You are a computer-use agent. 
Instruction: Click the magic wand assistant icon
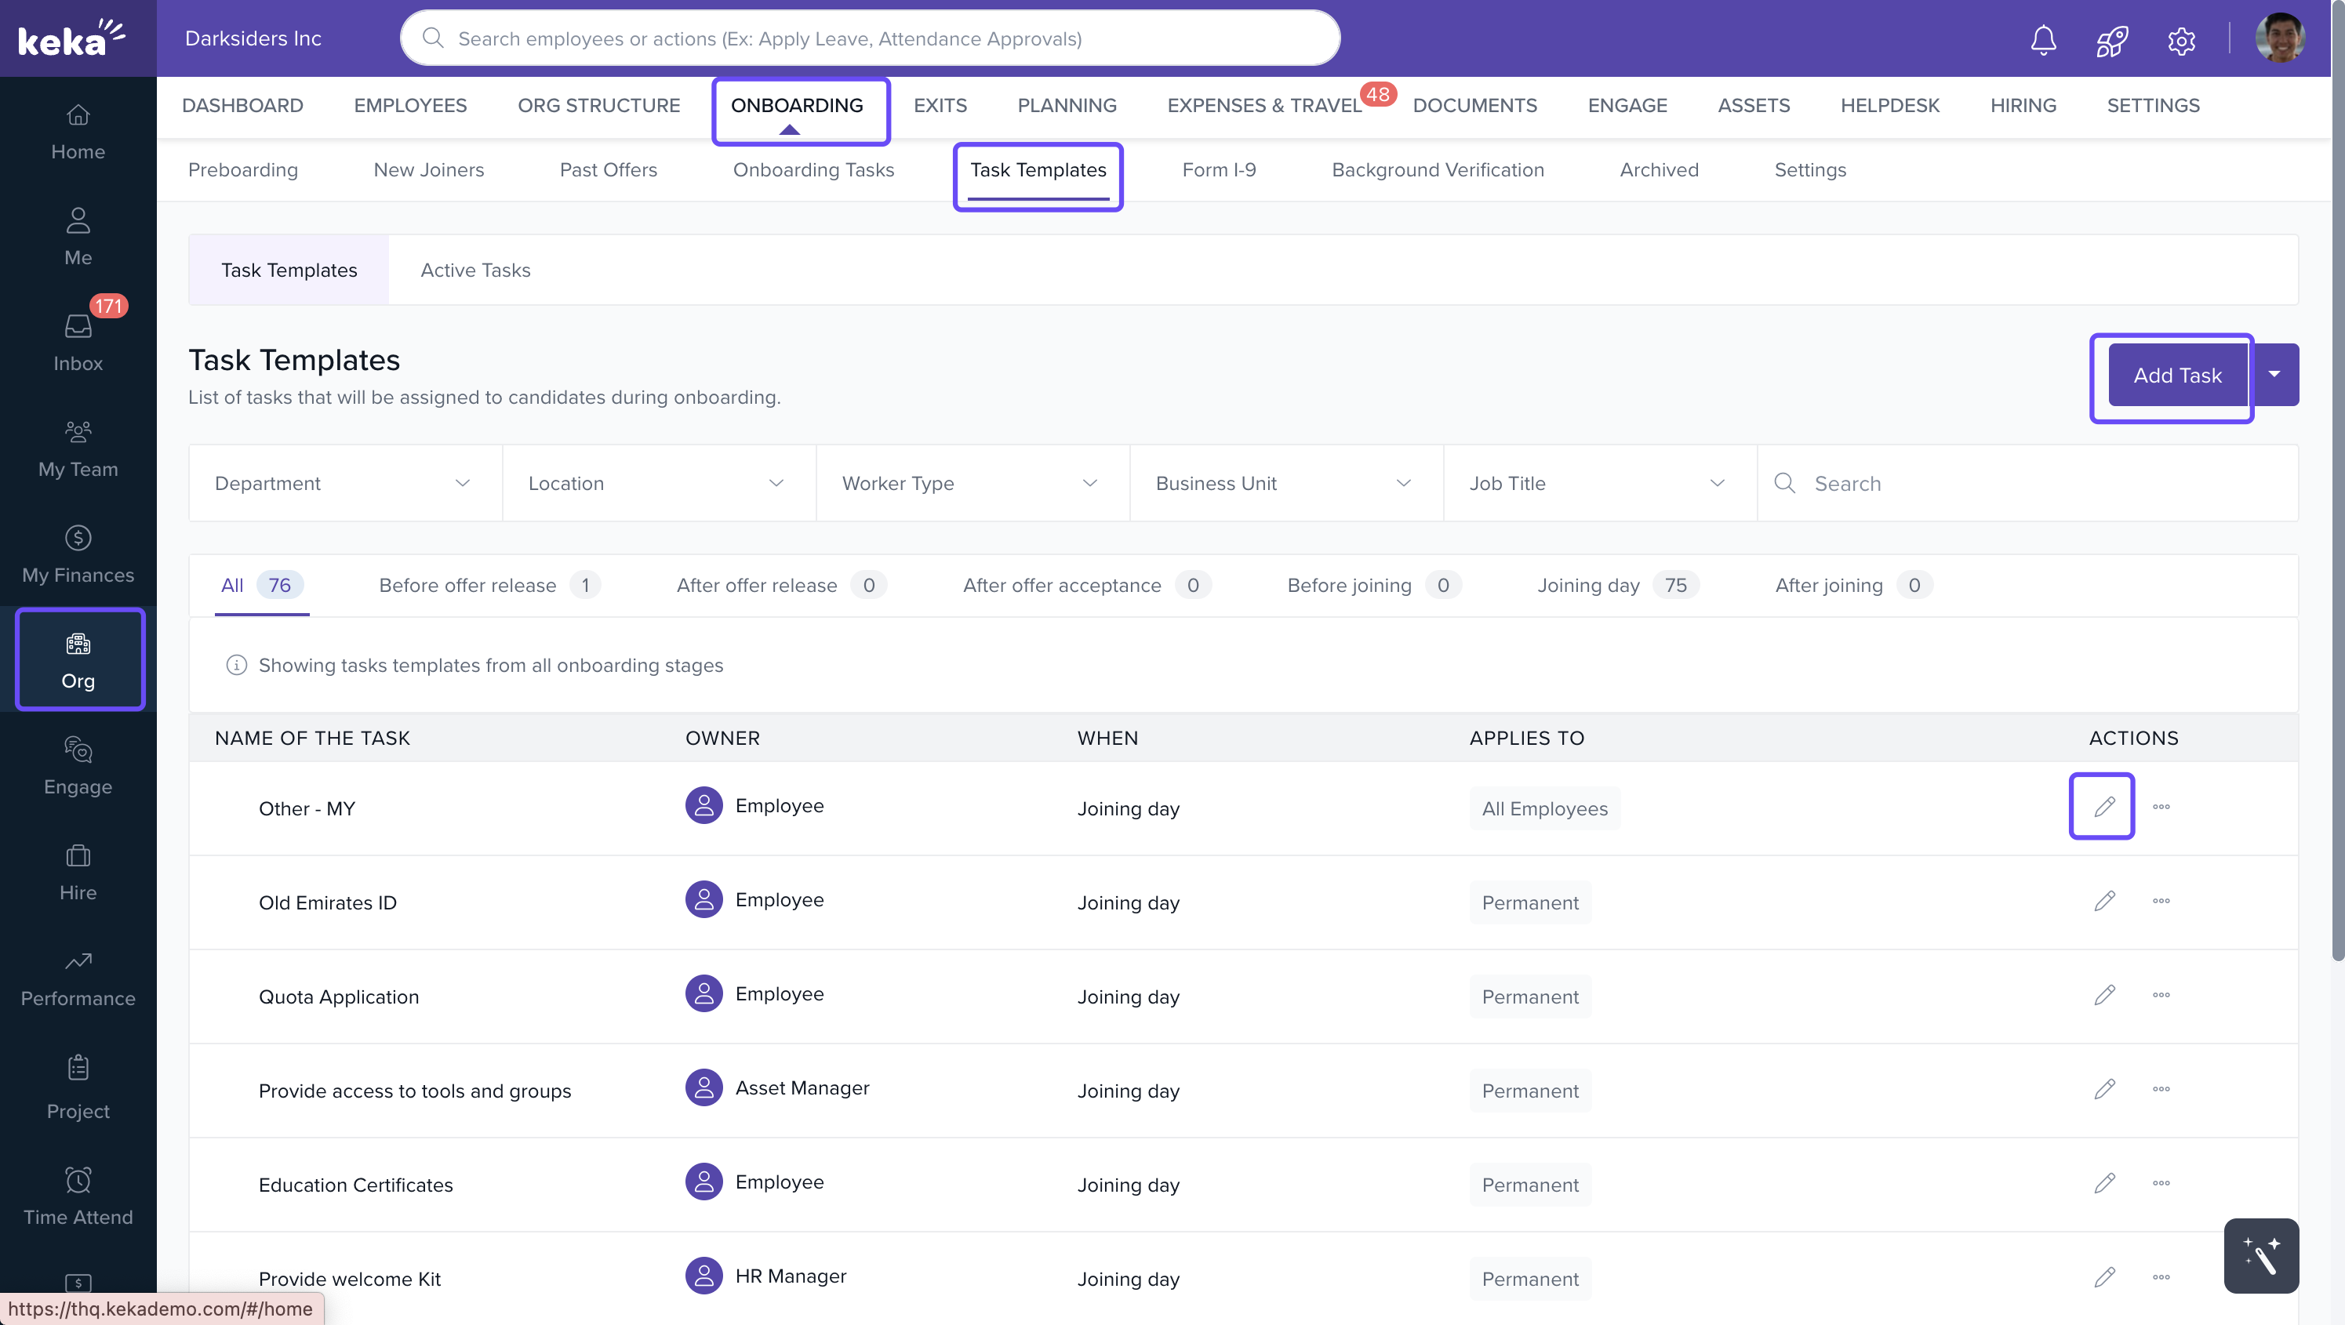pos(2260,1255)
